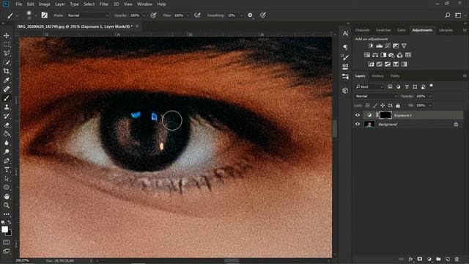Image resolution: width=469 pixels, height=264 pixels.
Task: Select the Zoom tool in left toolbar
Action: click(7, 205)
